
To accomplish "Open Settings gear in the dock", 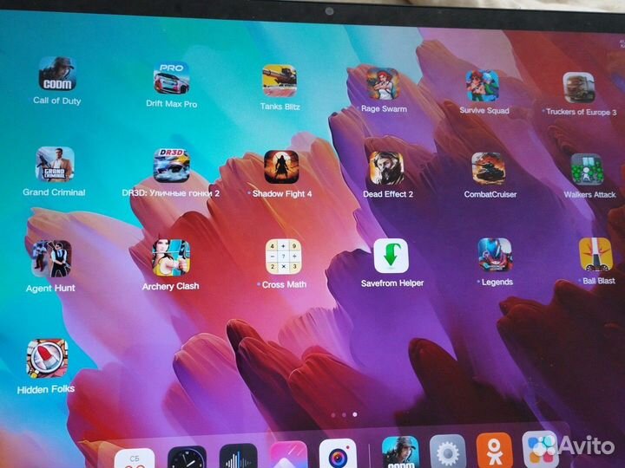I will click(x=448, y=452).
